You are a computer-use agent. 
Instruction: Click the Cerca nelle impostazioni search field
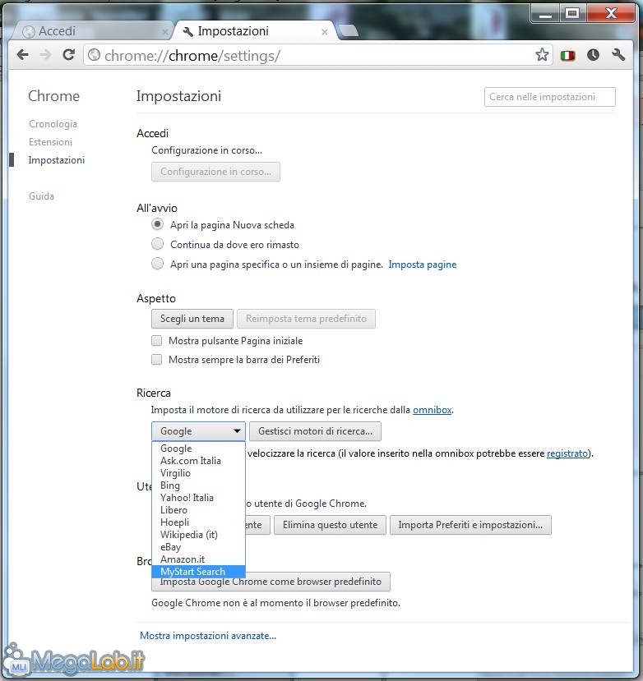click(x=549, y=97)
